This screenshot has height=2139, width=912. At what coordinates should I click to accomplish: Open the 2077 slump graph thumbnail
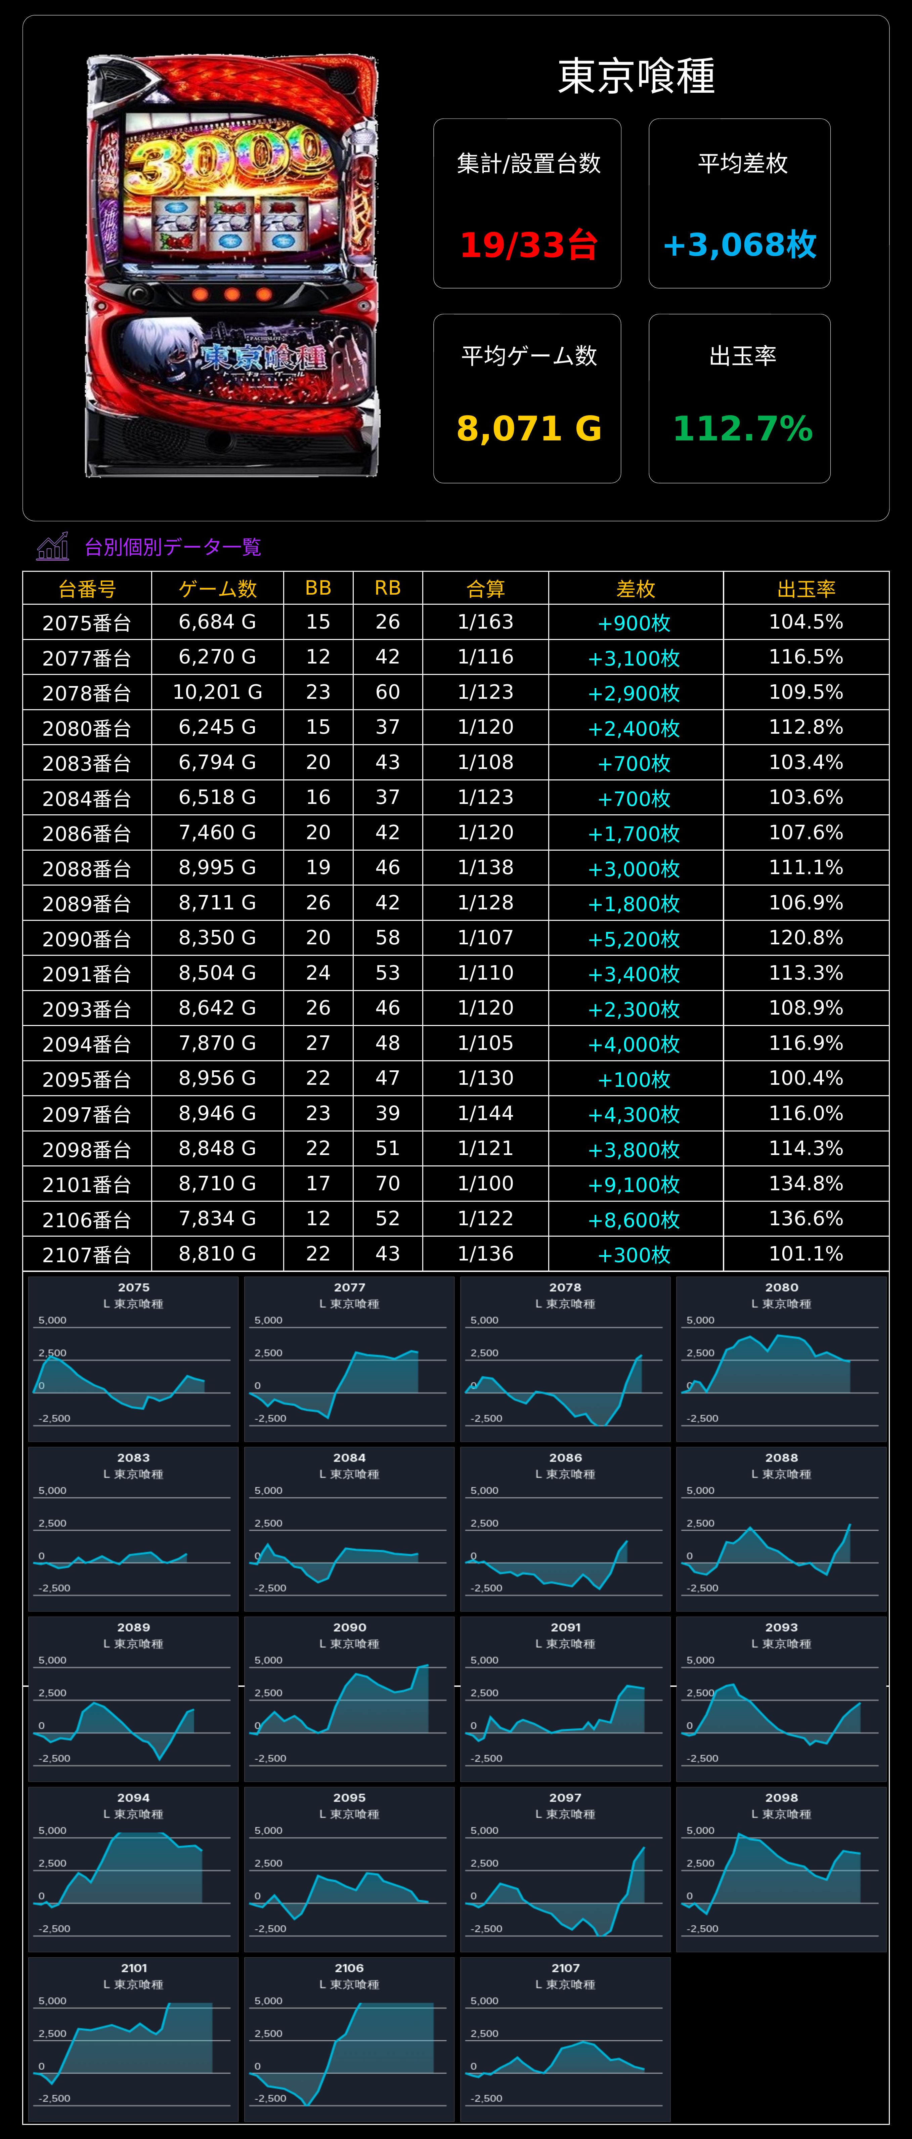350,1359
